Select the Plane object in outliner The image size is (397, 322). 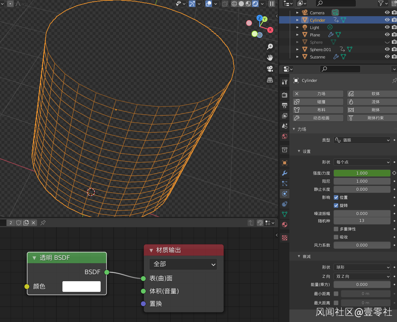315,35
